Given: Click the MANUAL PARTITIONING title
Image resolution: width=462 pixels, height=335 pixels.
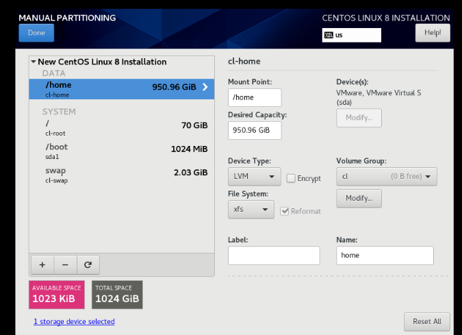Looking at the screenshot, I should tap(67, 18).
